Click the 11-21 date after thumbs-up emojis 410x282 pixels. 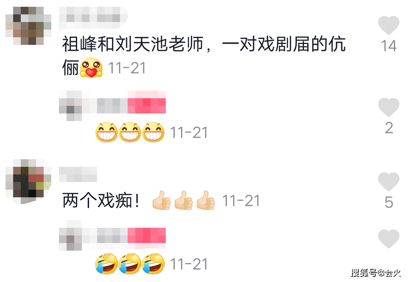(241, 201)
